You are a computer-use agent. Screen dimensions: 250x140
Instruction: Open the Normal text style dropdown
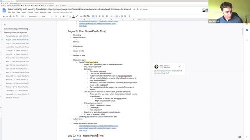(34, 16)
